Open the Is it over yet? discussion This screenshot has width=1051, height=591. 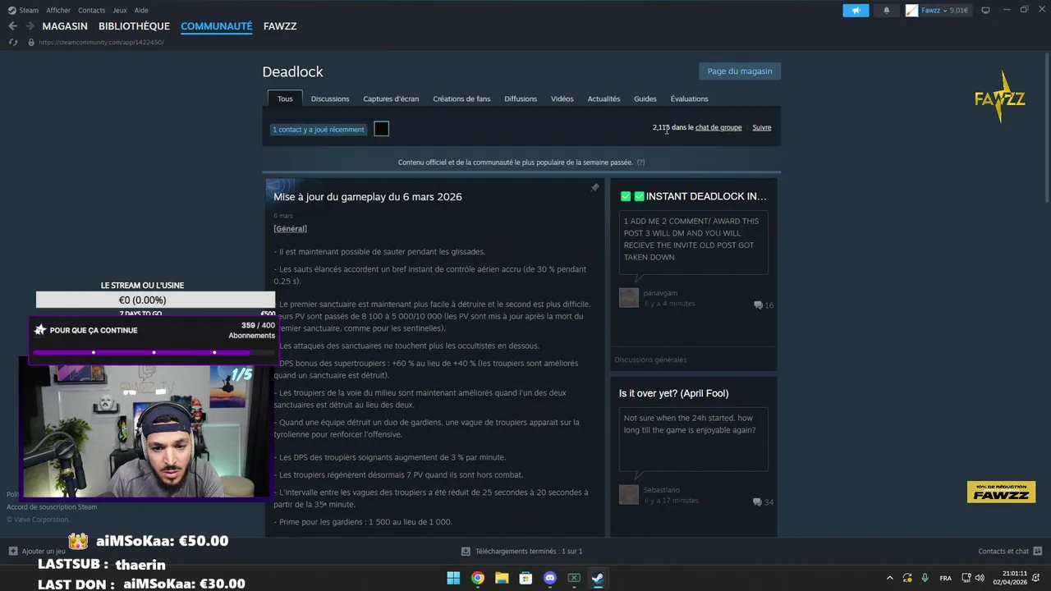click(x=674, y=393)
